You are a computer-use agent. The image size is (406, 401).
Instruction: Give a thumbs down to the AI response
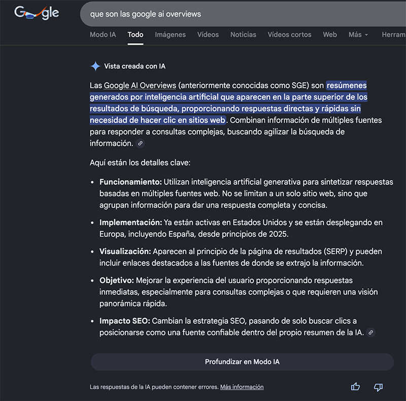click(378, 387)
